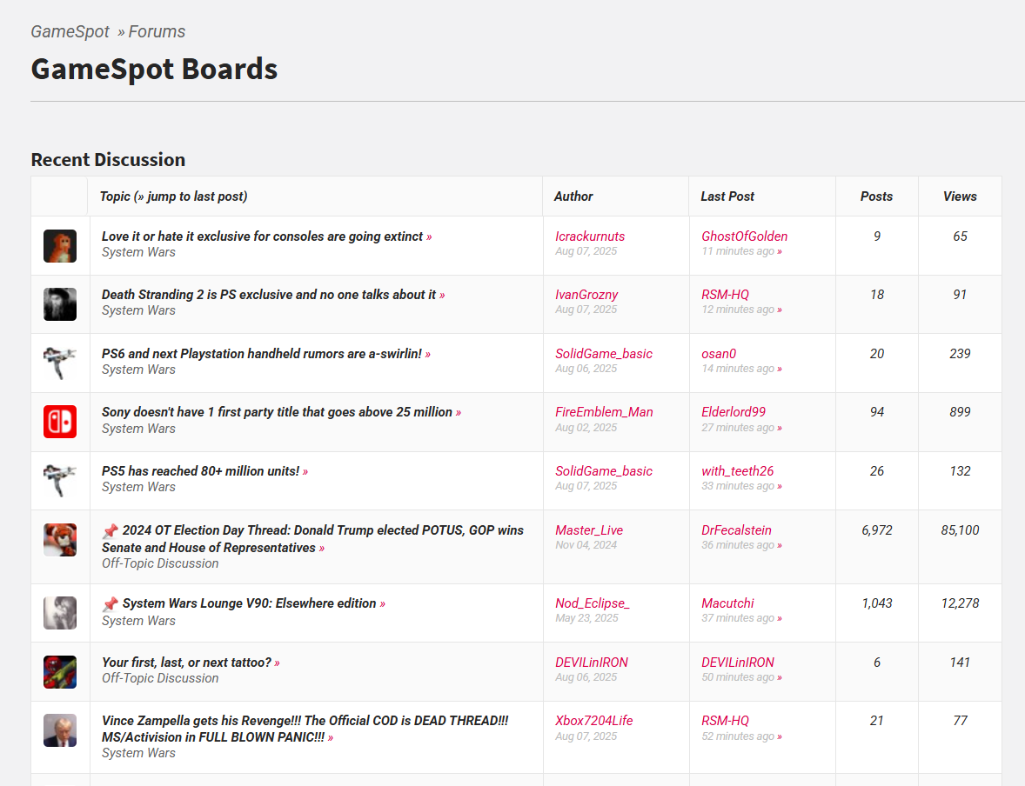Screen dimensions: 1025x786
Task: Click the Last Post column header
Action: coord(727,196)
